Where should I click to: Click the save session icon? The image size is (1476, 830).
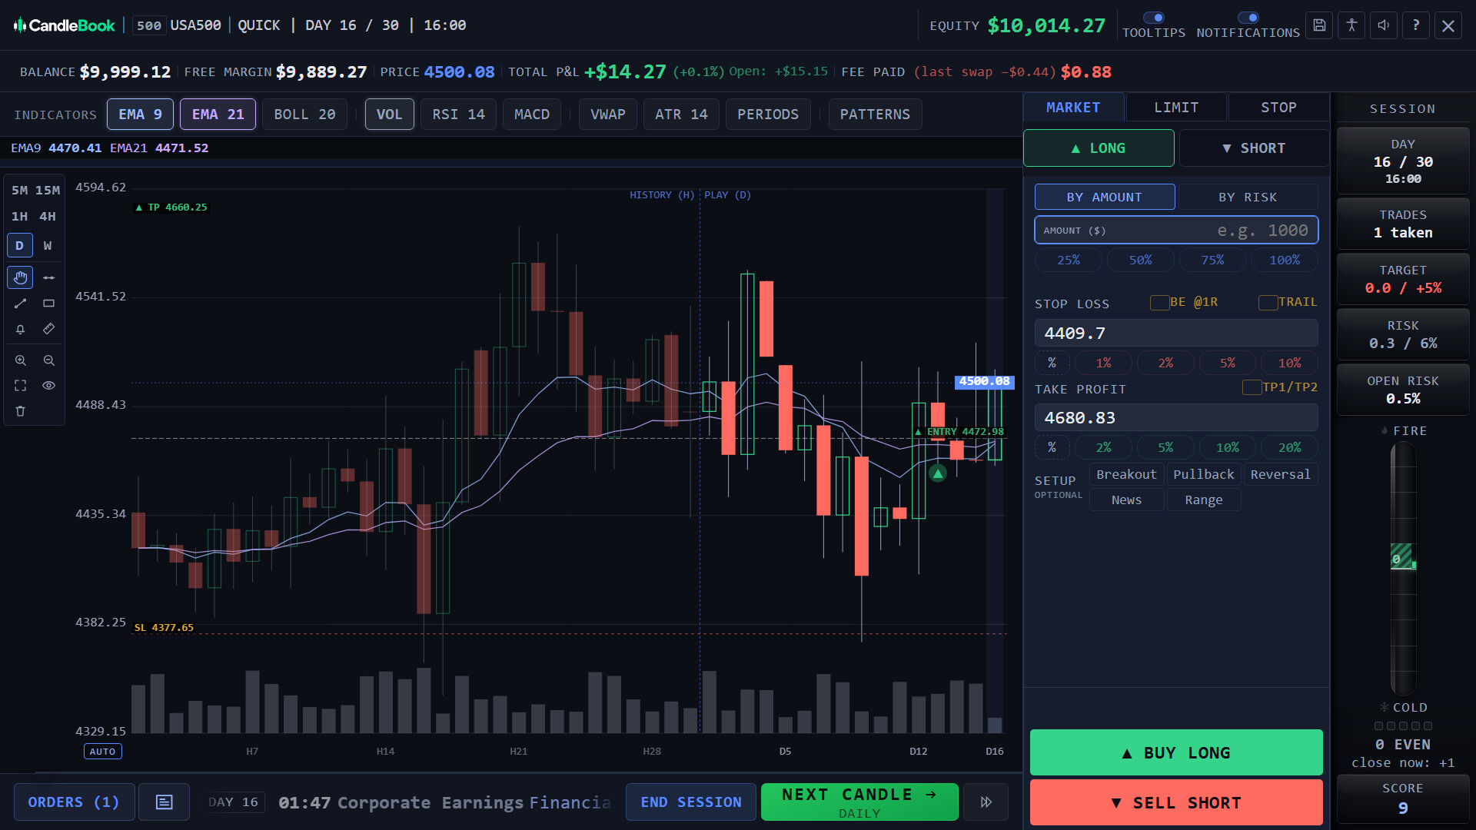(1319, 25)
